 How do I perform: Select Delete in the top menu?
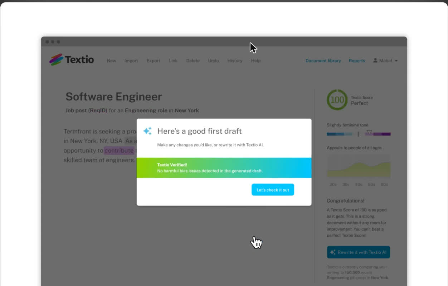tap(193, 61)
